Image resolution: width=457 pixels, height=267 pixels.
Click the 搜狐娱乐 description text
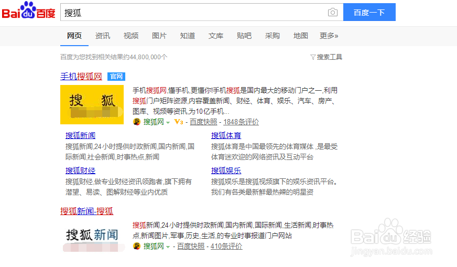(x=274, y=187)
